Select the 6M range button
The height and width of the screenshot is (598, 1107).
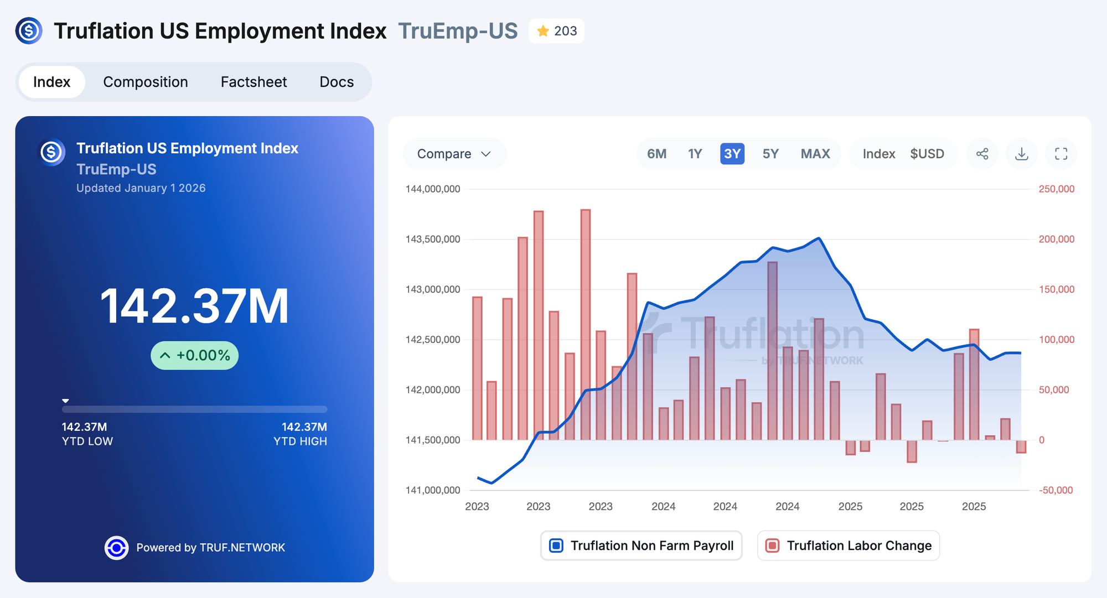click(656, 154)
